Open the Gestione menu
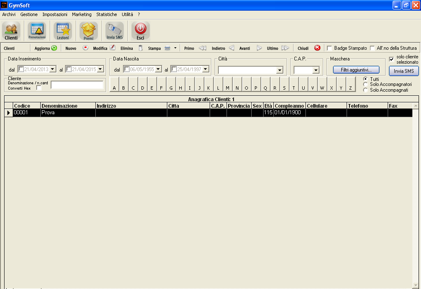Screen dimensions: 421x289 click(x=29, y=14)
